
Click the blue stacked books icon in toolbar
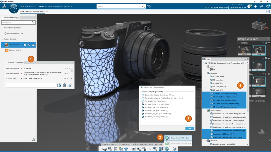[x=161, y=149]
